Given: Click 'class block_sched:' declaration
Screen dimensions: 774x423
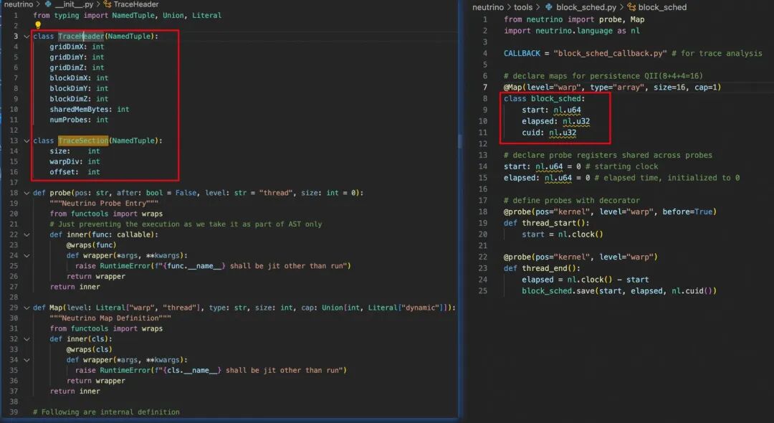Looking at the screenshot, I should click(x=545, y=99).
